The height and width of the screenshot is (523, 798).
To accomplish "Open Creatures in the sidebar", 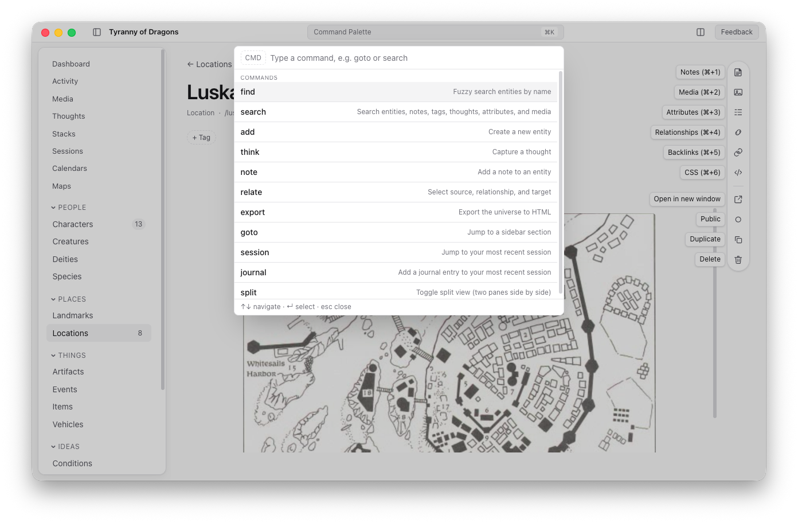I will (99, 242).
